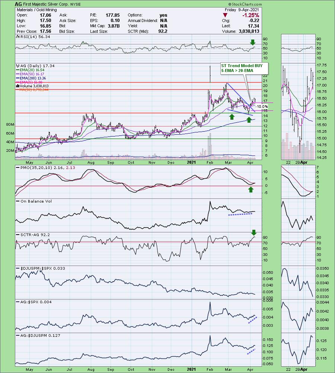The width and height of the screenshot is (335, 373).
Task: Click the PMO(35,20,10) indicator label
Action: pos(45,168)
